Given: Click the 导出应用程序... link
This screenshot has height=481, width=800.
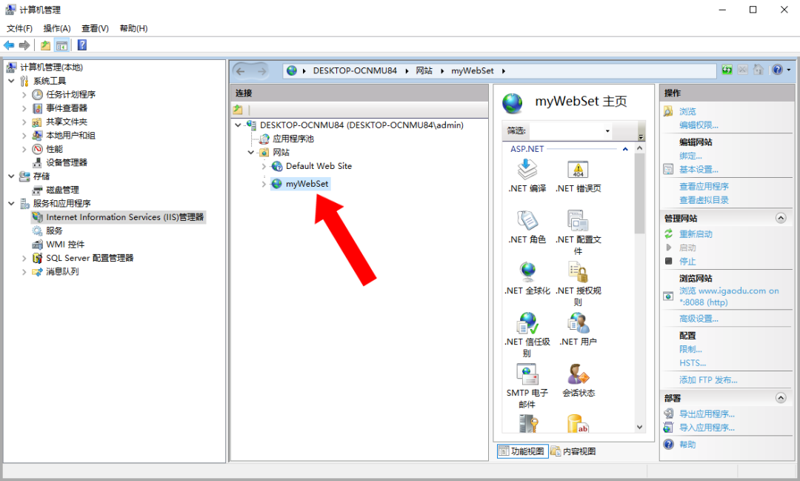Looking at the screenshot, I should click(x=707, y=414).
